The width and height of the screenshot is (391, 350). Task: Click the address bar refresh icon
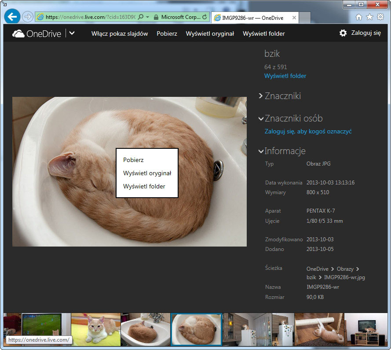point(205,17)
